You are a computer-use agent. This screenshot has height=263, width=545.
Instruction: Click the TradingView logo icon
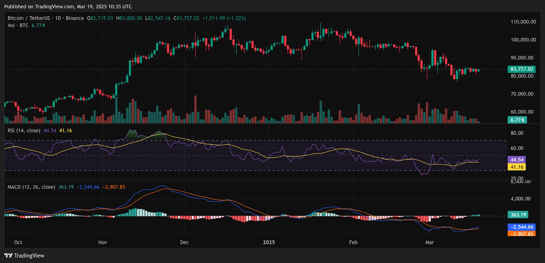point(8,256)
